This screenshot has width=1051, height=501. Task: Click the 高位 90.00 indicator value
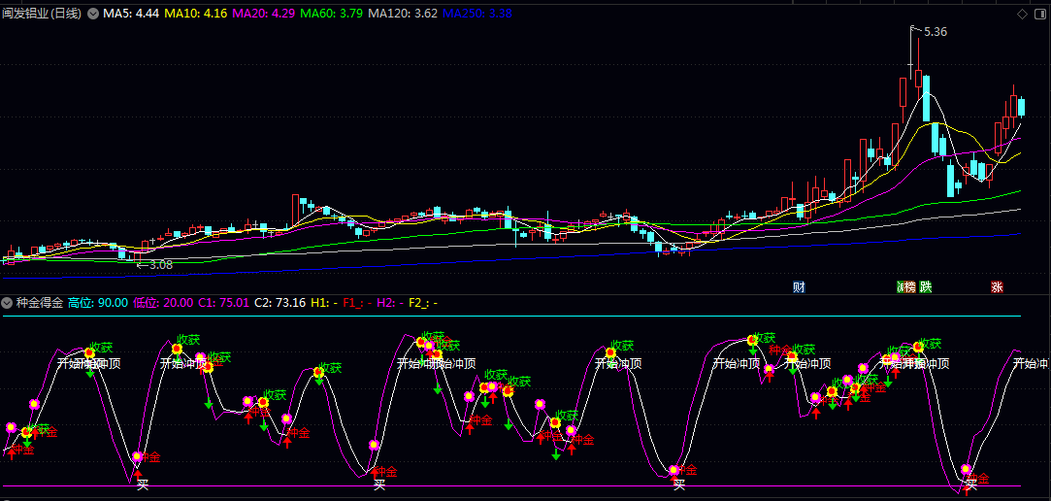pyautogui.click(x=97, y=303)
